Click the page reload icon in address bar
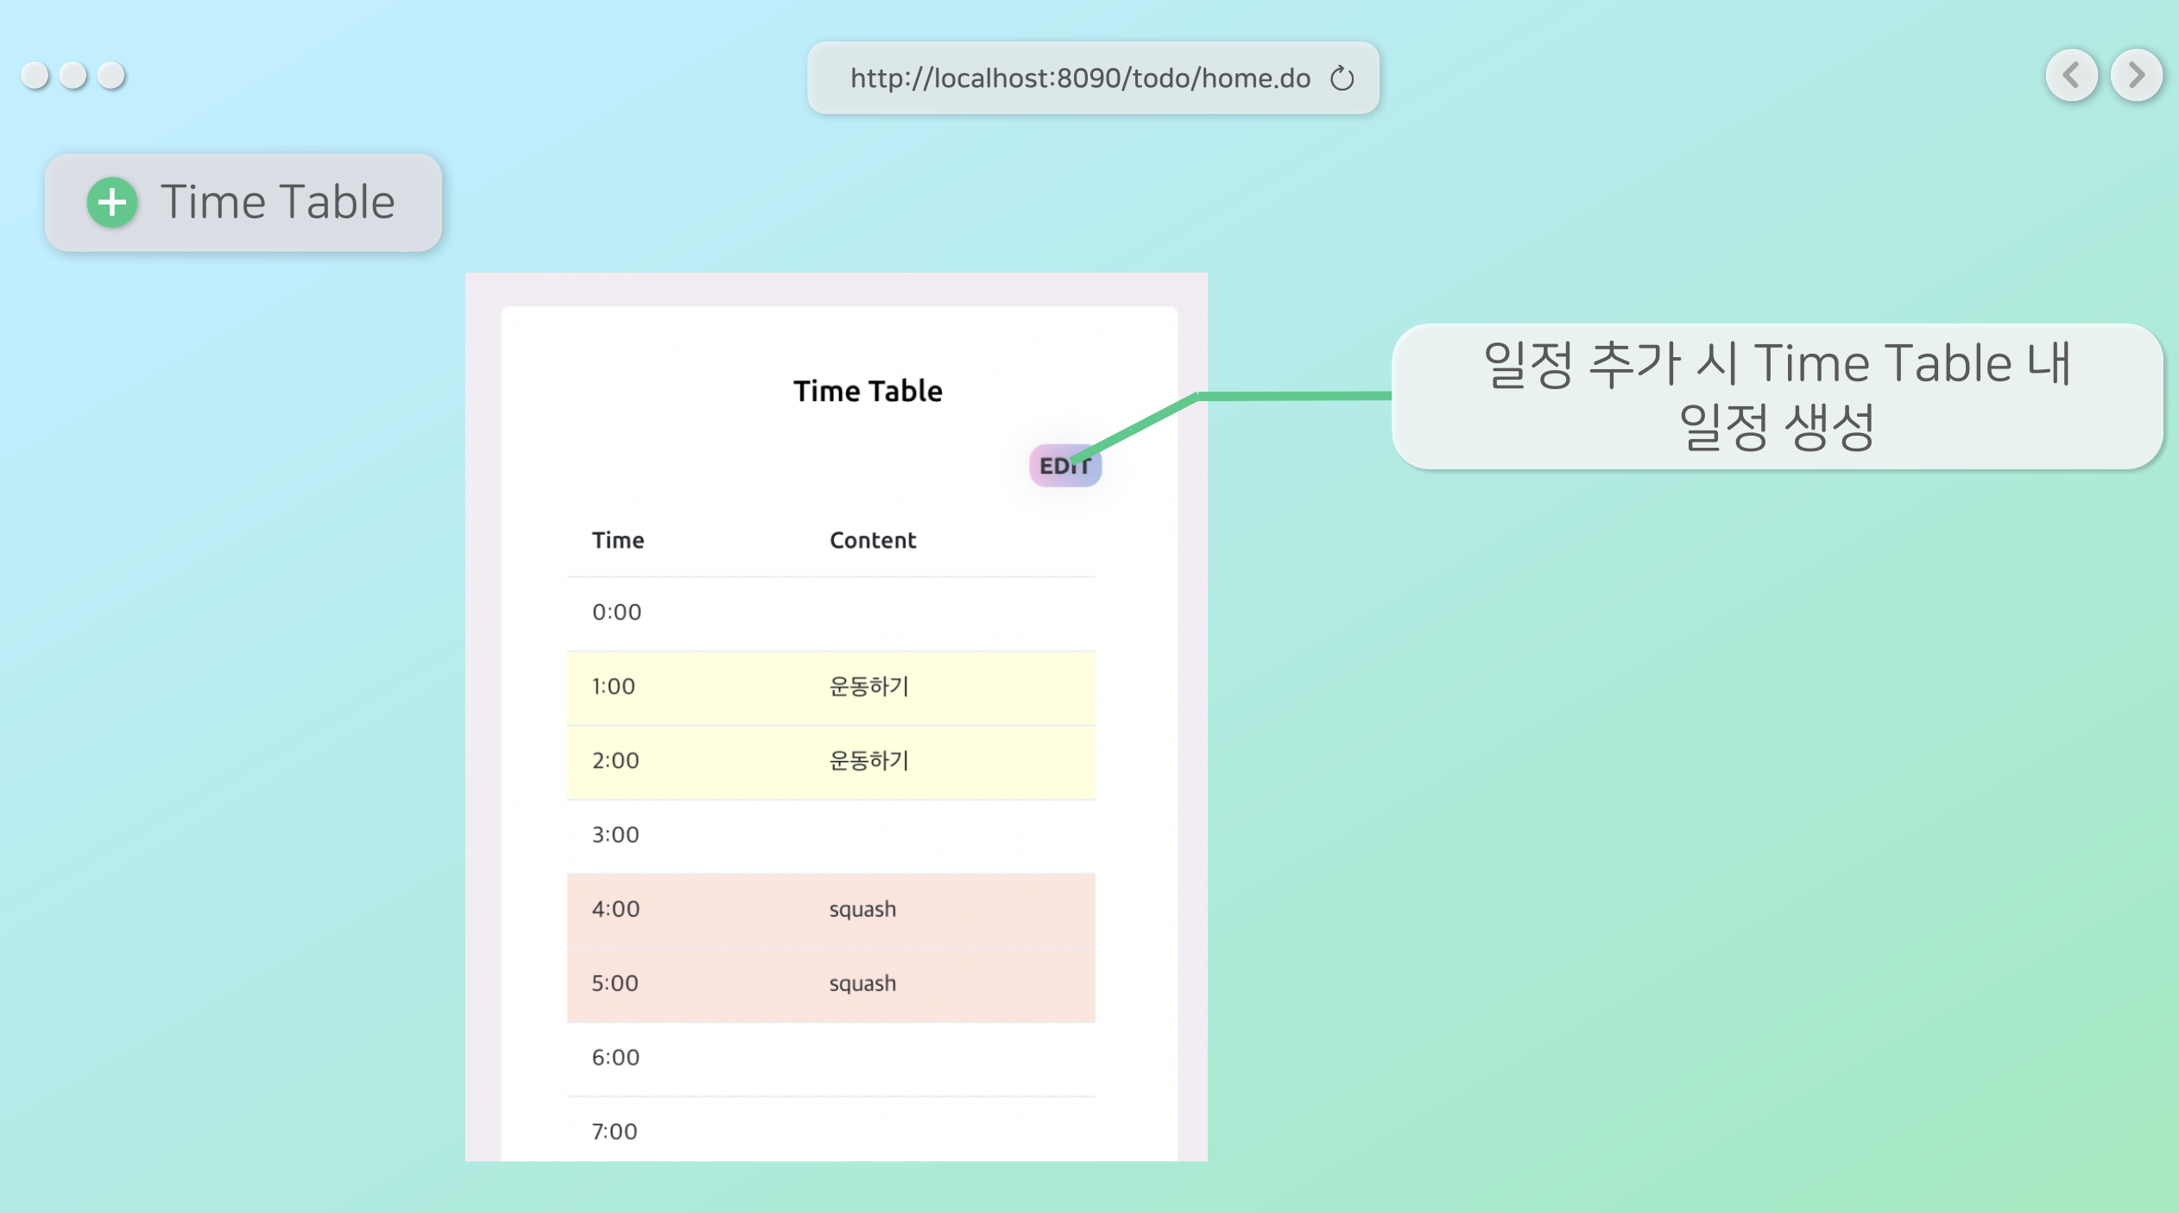Image resolution: width=2179 pixels, height=1213 pixels. 1341,79
